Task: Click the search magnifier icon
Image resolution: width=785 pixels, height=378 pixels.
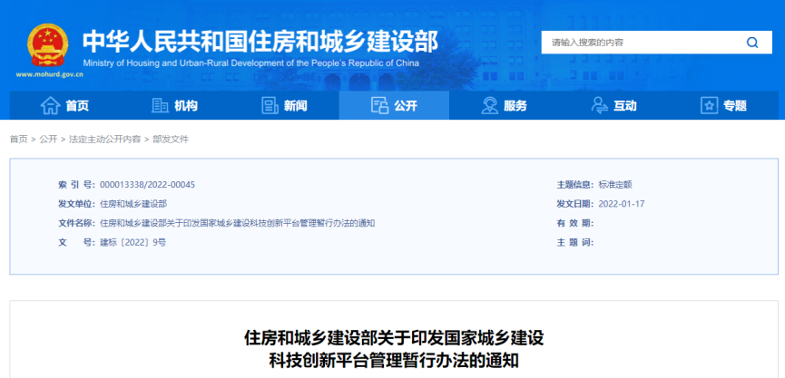Action: click(752, 43)
